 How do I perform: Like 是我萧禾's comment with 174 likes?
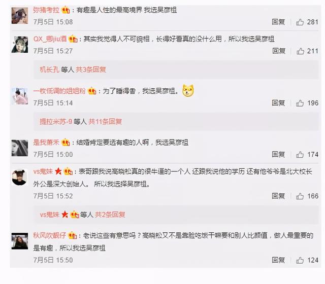300,154
